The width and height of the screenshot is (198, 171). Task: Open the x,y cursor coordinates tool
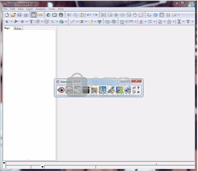coord(149,15)
